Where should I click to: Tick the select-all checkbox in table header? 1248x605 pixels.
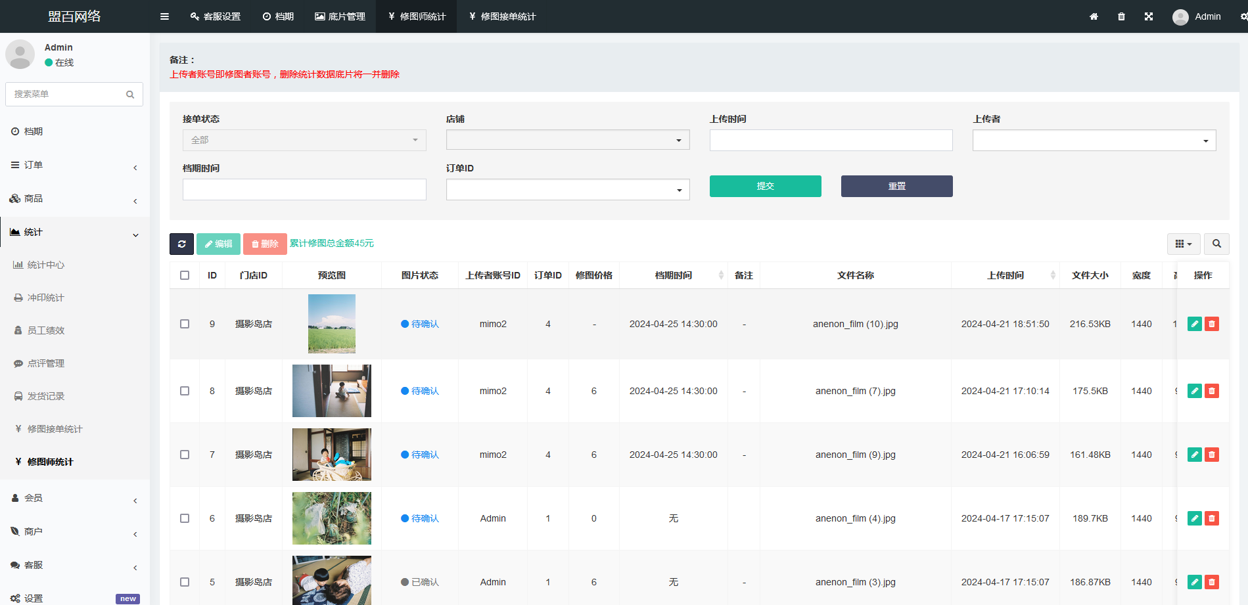point(185,275)
